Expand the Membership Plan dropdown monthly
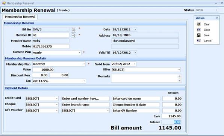 [84, 64]
